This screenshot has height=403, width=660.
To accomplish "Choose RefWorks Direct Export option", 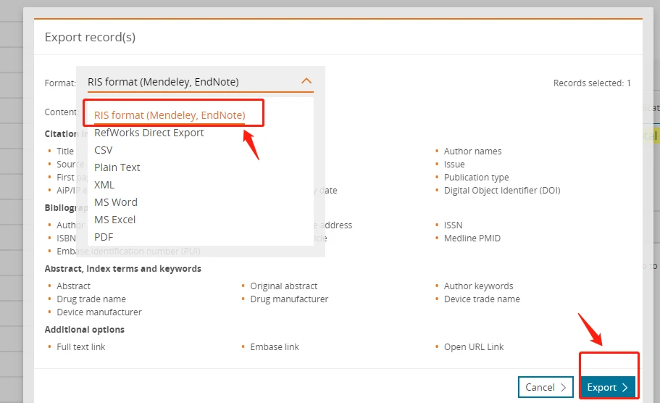I will coord(149,133).
